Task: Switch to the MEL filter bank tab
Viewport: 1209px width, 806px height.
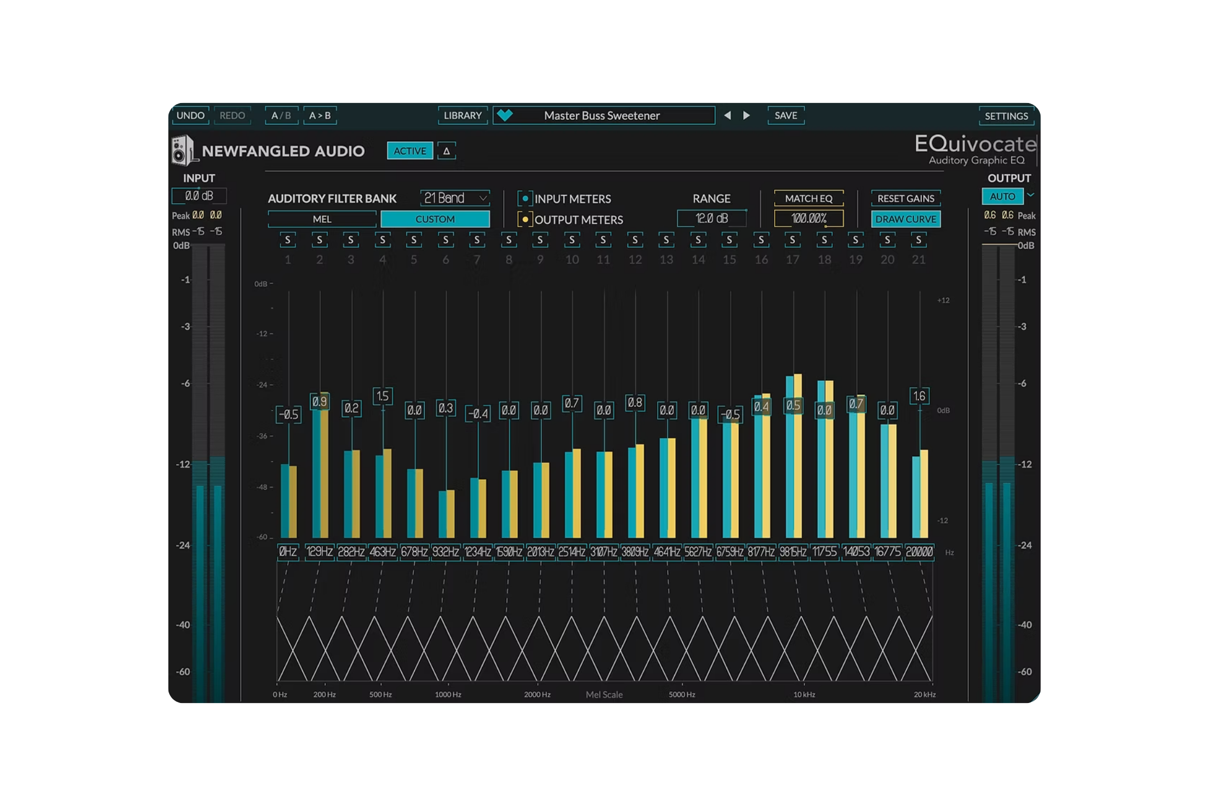Action: (322, 219)
